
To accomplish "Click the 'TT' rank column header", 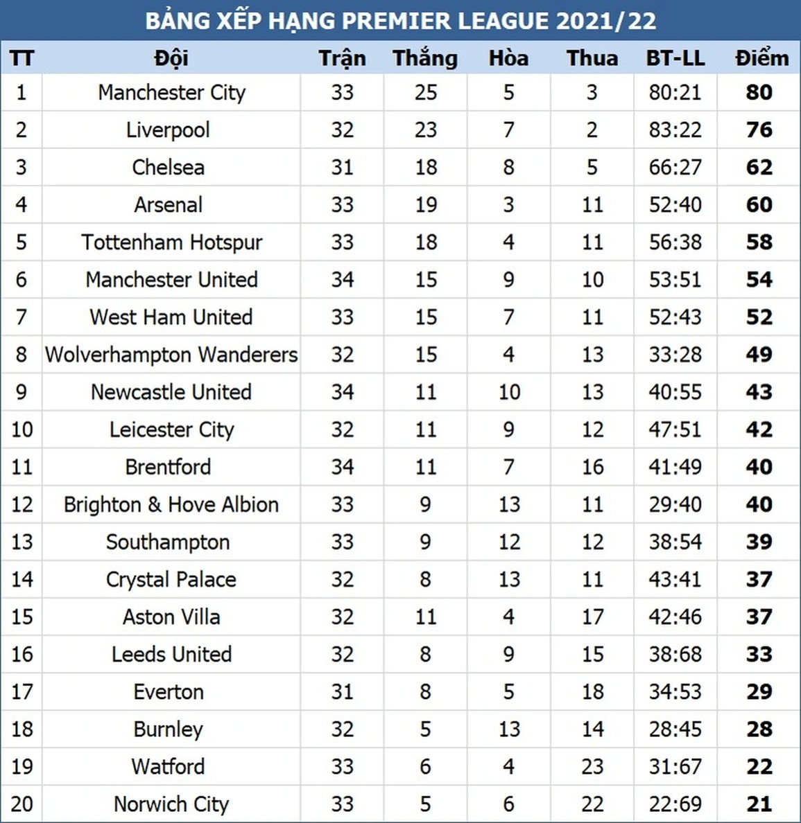I will pos(21,57).
